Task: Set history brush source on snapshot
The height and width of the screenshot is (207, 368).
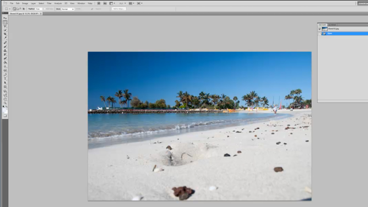Action: (320, 29)
